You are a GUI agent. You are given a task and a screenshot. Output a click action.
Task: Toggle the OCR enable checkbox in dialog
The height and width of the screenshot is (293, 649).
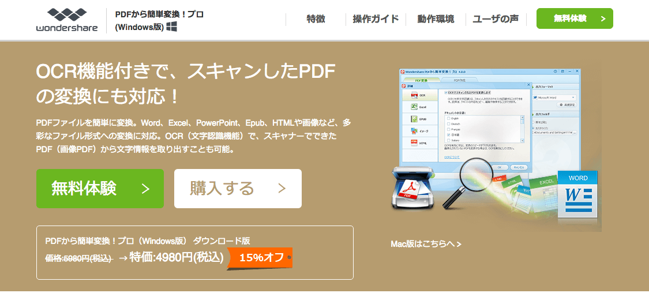pos(446,93)
